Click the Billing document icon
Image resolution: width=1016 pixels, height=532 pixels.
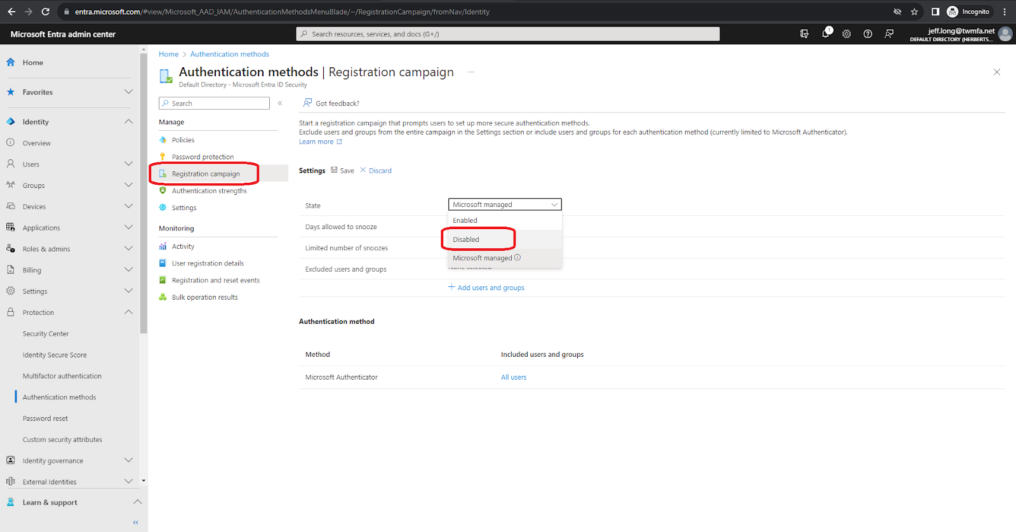tap(11, 270)
